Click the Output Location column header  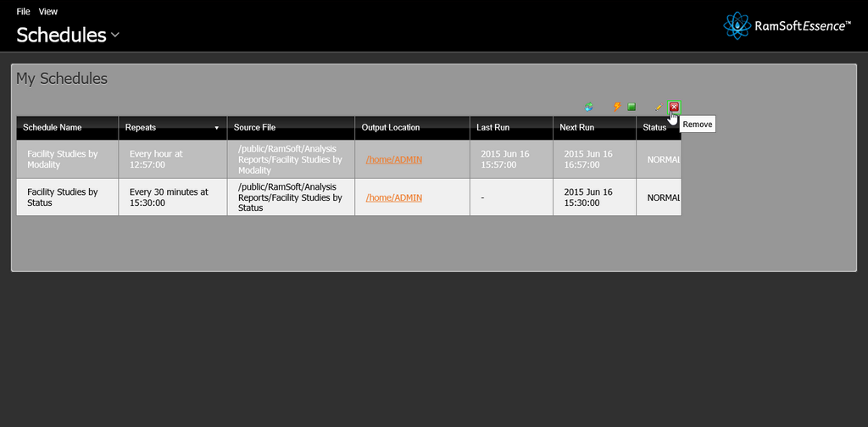[x=390, y=127]
